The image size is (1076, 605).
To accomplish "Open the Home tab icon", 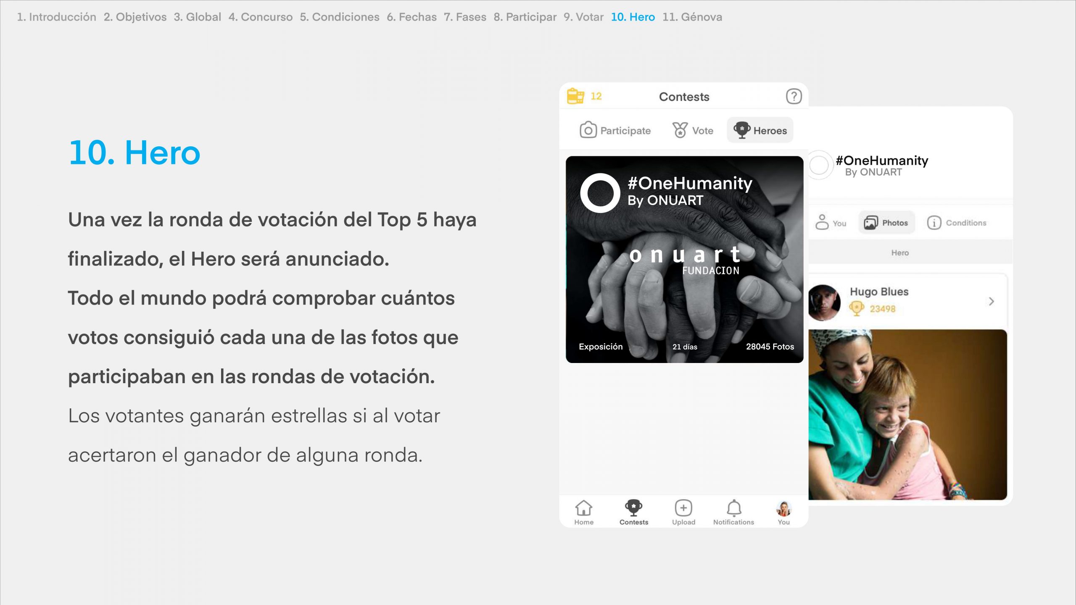I will click(x=584, y=509).
